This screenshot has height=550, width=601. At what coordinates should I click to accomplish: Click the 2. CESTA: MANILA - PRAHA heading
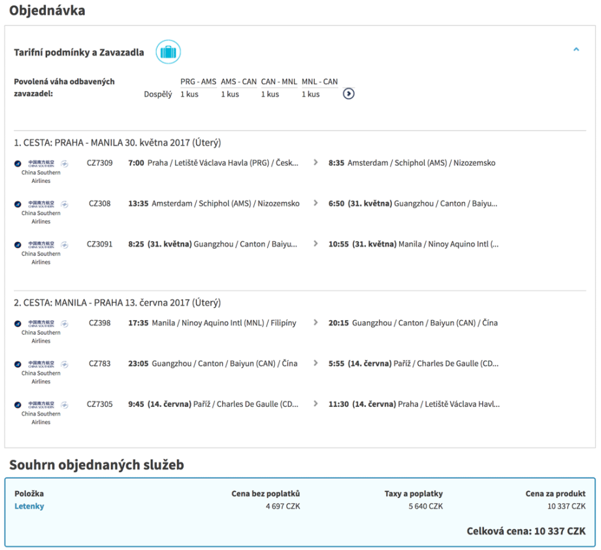pyautogui.click(x=118, y=302)
